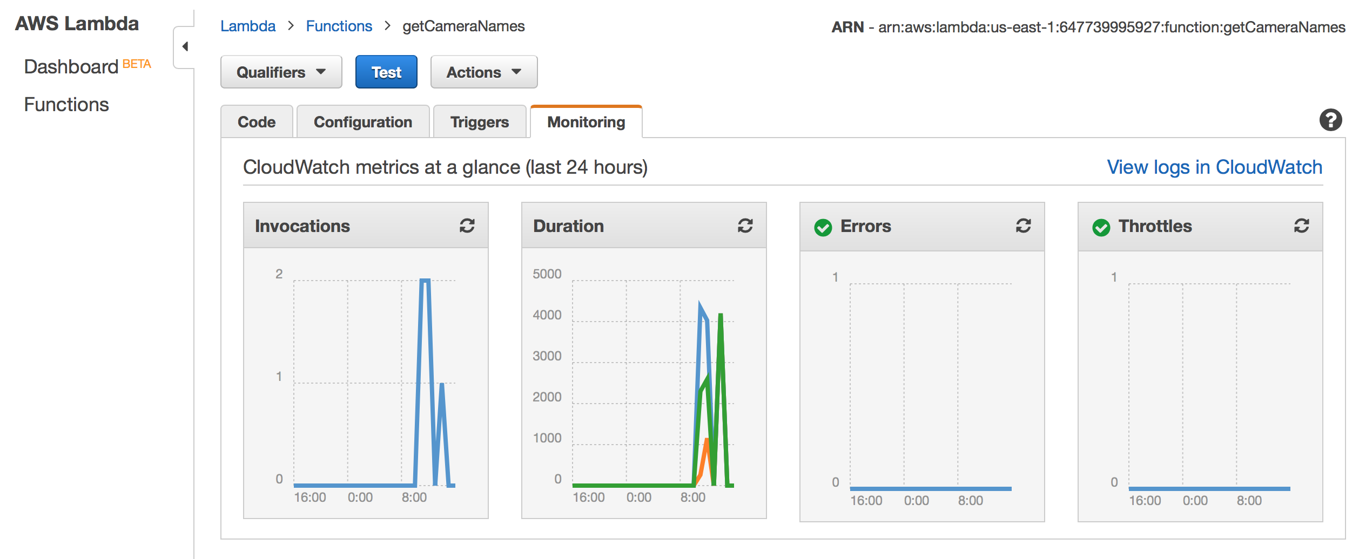Switch to the Code tab
Screen dimensions: 1359x559
[x=257, y=122]
